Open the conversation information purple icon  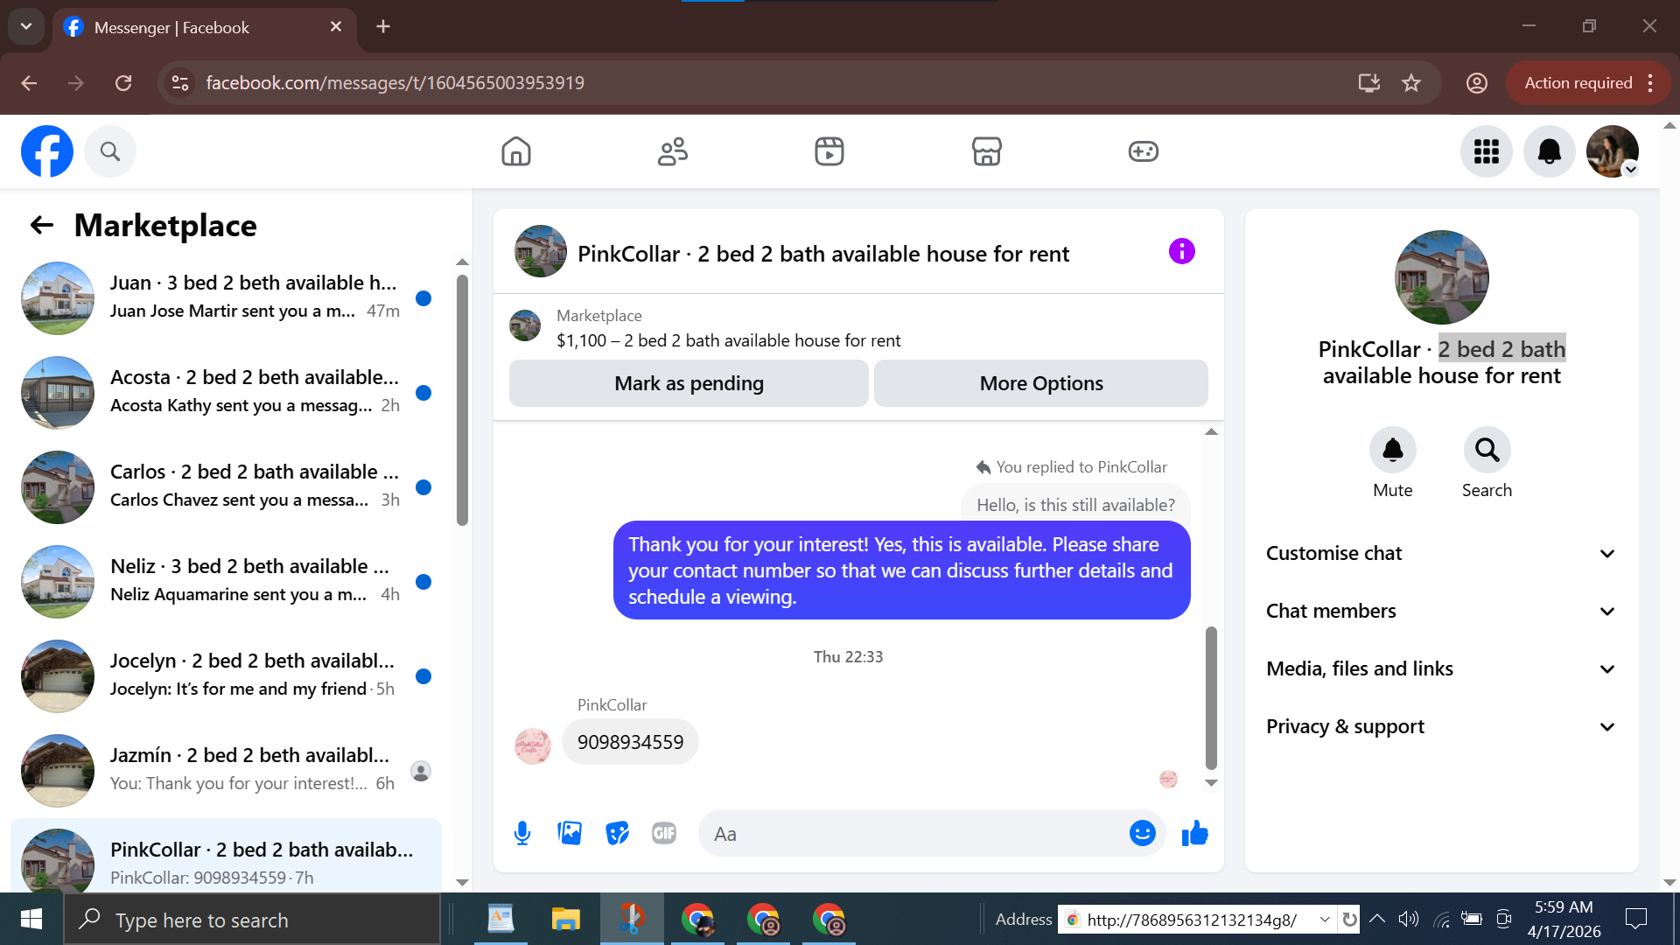coord(1181,252)
